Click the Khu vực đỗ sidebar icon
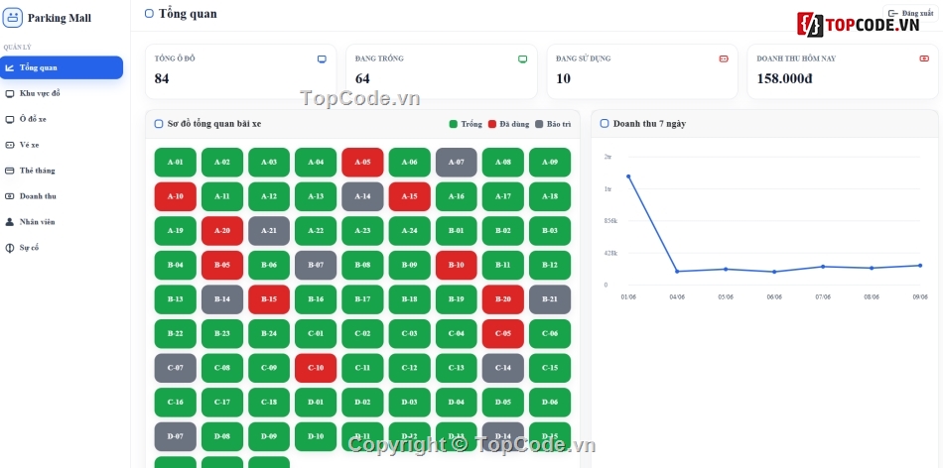This screenshot has height=468, width=943. (x=10, y=94)
